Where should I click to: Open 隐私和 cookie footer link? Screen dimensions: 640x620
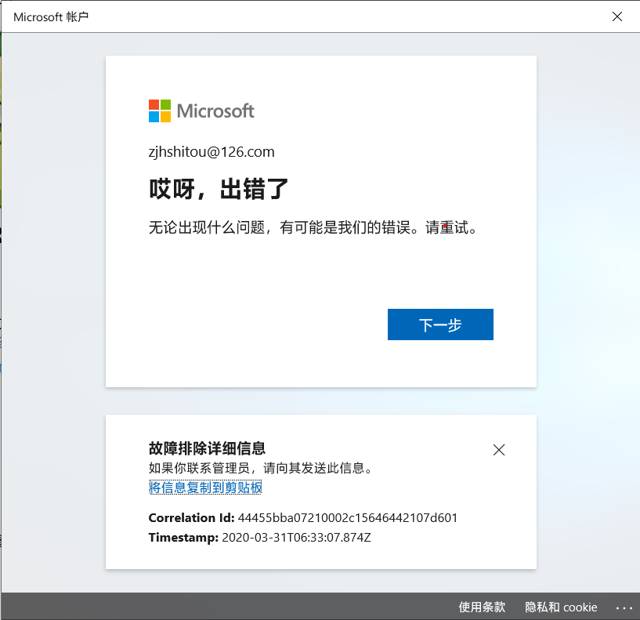coord(561,607)
